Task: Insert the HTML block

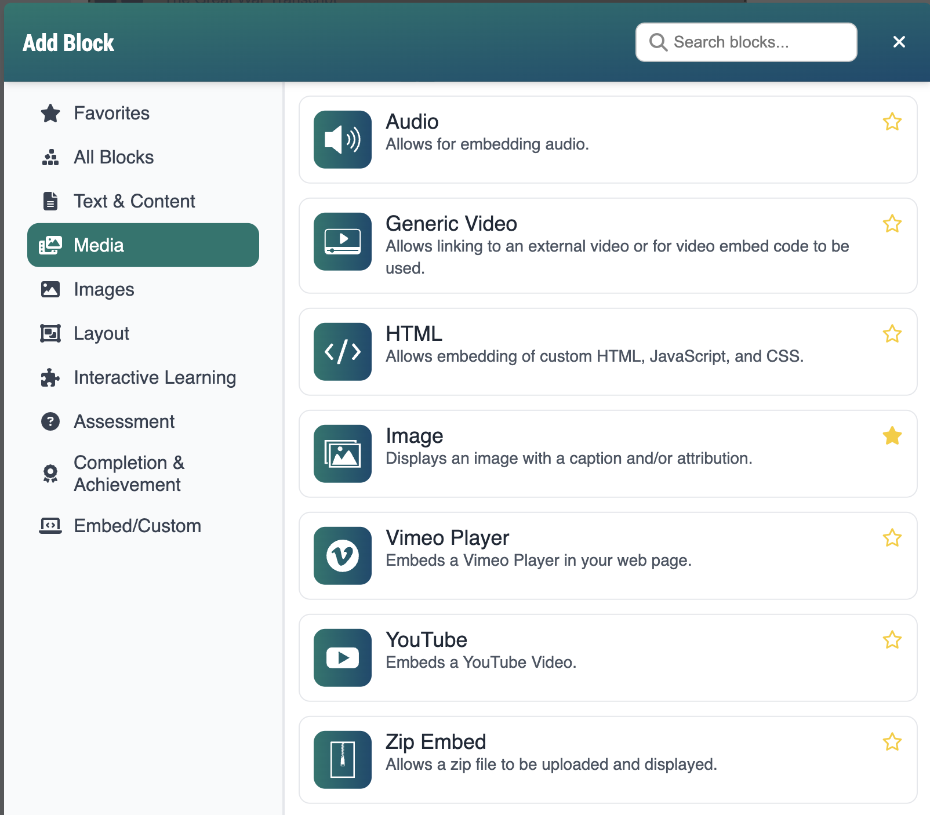Action: (608, 352)
